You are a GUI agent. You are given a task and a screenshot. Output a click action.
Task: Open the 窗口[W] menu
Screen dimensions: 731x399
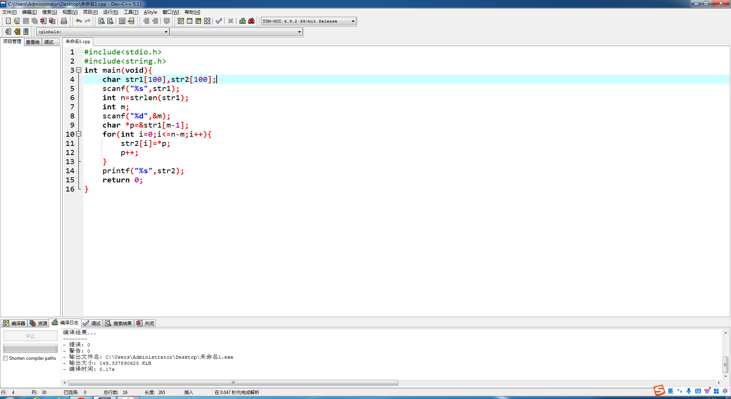171,12
